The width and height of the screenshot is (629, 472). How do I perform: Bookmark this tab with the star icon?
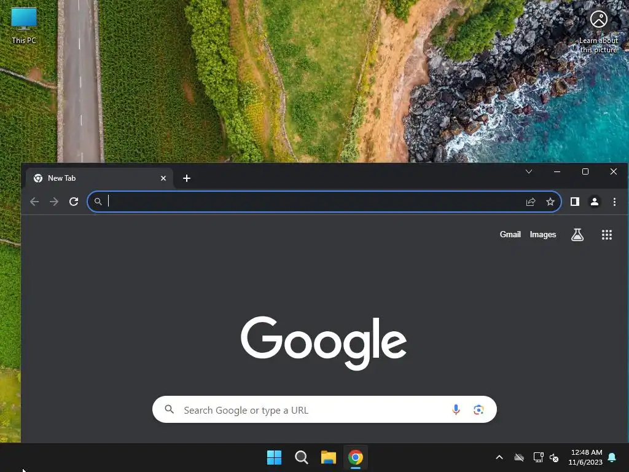tap(550, 202)
